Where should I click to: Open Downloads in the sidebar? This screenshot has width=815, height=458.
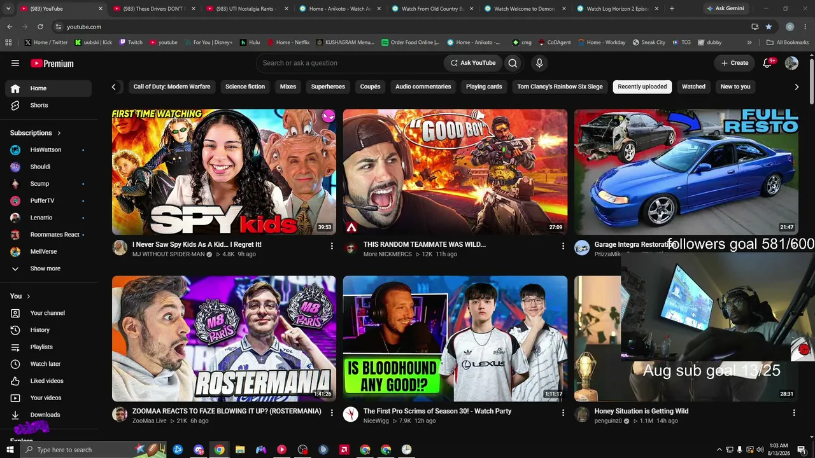pos(48,415)
